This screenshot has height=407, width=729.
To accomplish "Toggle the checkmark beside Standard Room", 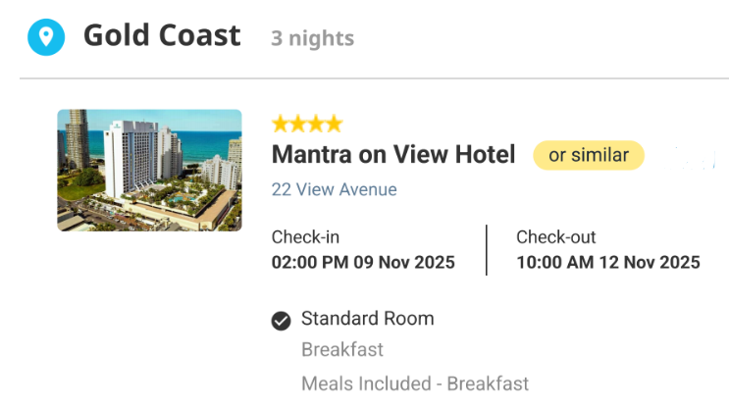I will 282,321.
